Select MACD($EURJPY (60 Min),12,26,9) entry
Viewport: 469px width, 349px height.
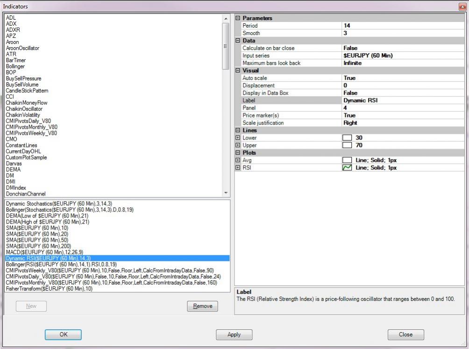[44, 252]
